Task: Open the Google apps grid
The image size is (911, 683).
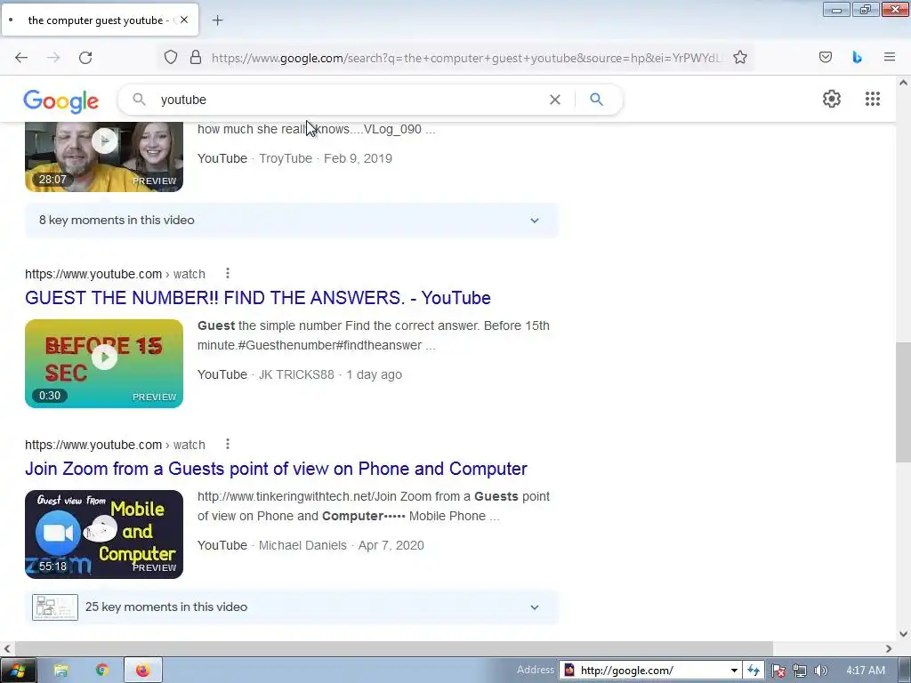Action: (873, 99)
